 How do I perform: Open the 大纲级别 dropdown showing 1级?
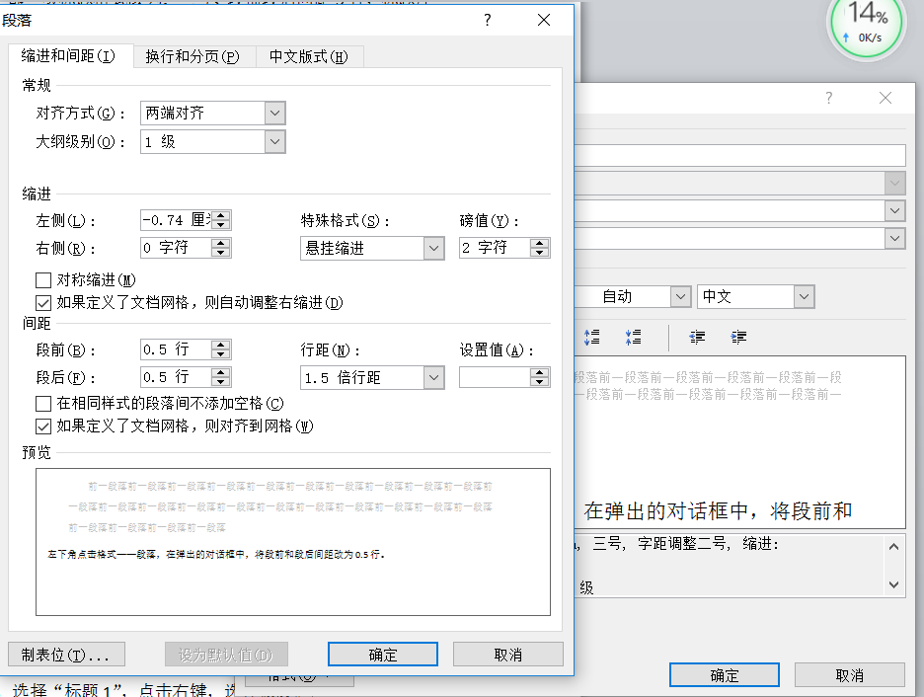pos(273,141)
